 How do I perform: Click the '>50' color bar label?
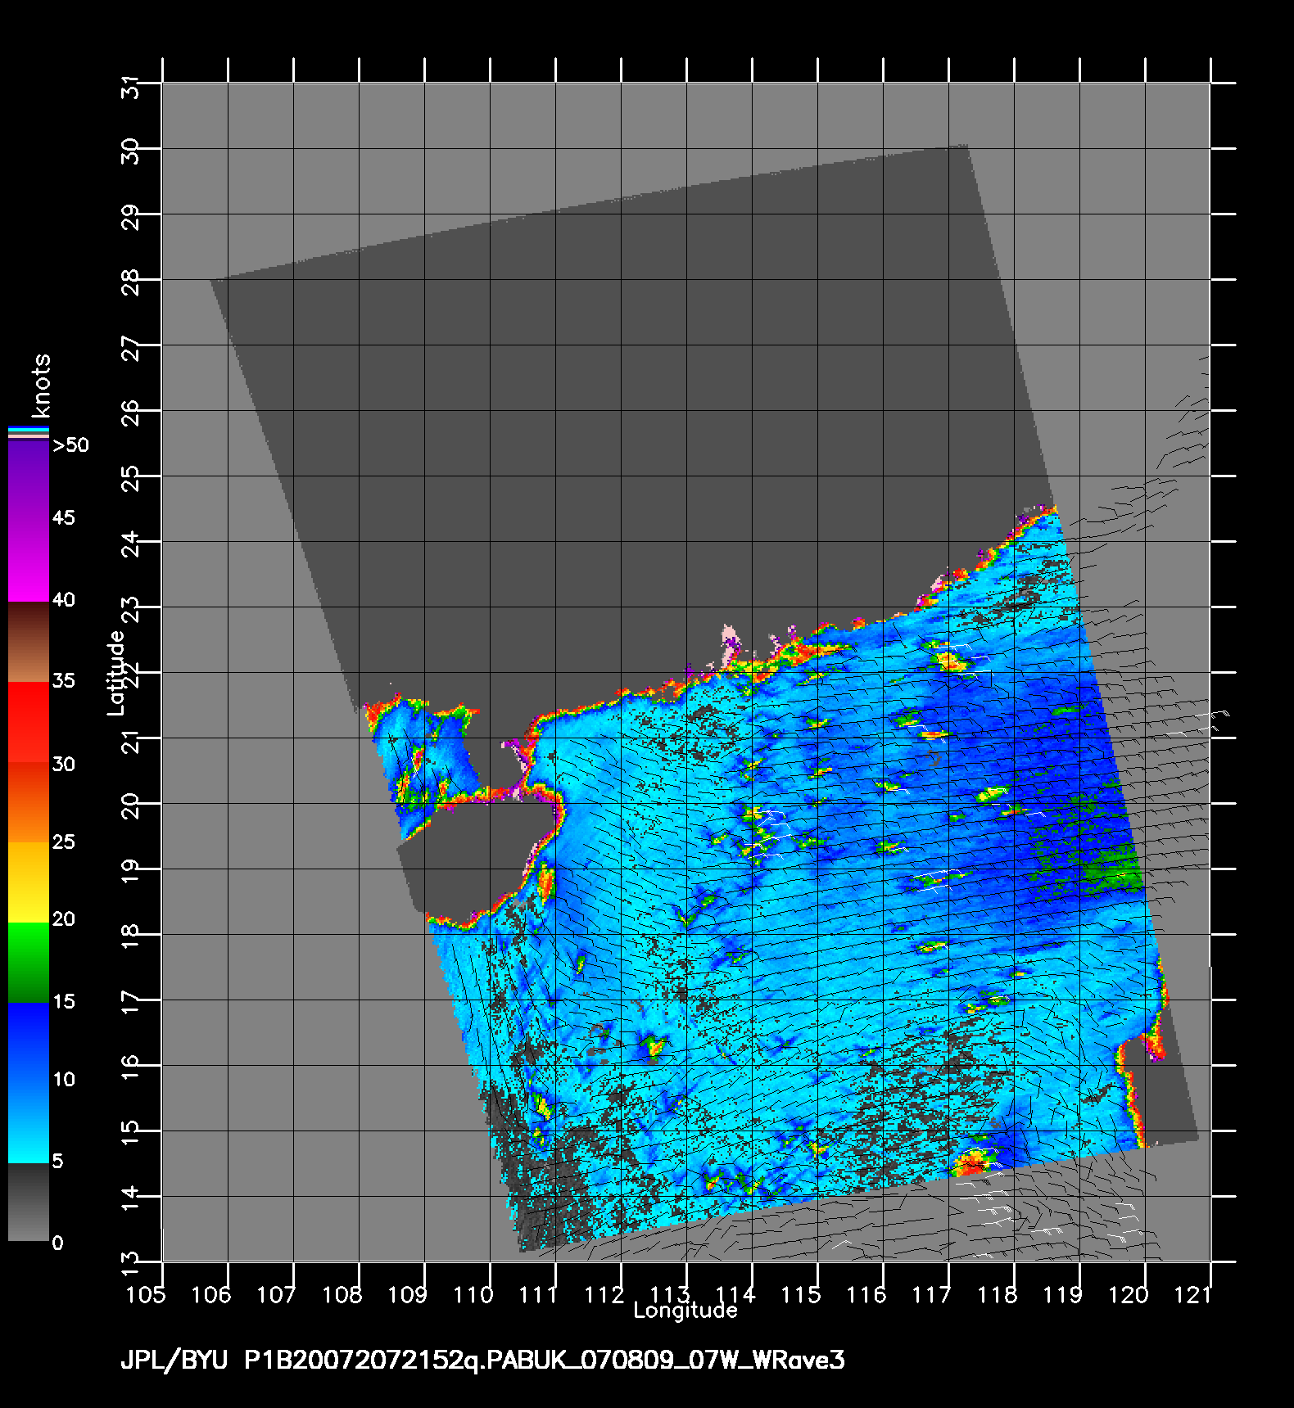click(x=70, y=445)
